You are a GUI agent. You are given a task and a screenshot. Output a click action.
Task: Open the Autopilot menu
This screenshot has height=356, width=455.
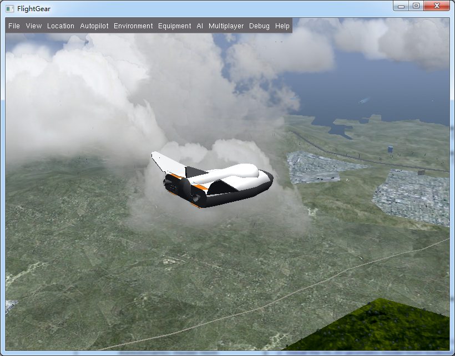(94, 26)
